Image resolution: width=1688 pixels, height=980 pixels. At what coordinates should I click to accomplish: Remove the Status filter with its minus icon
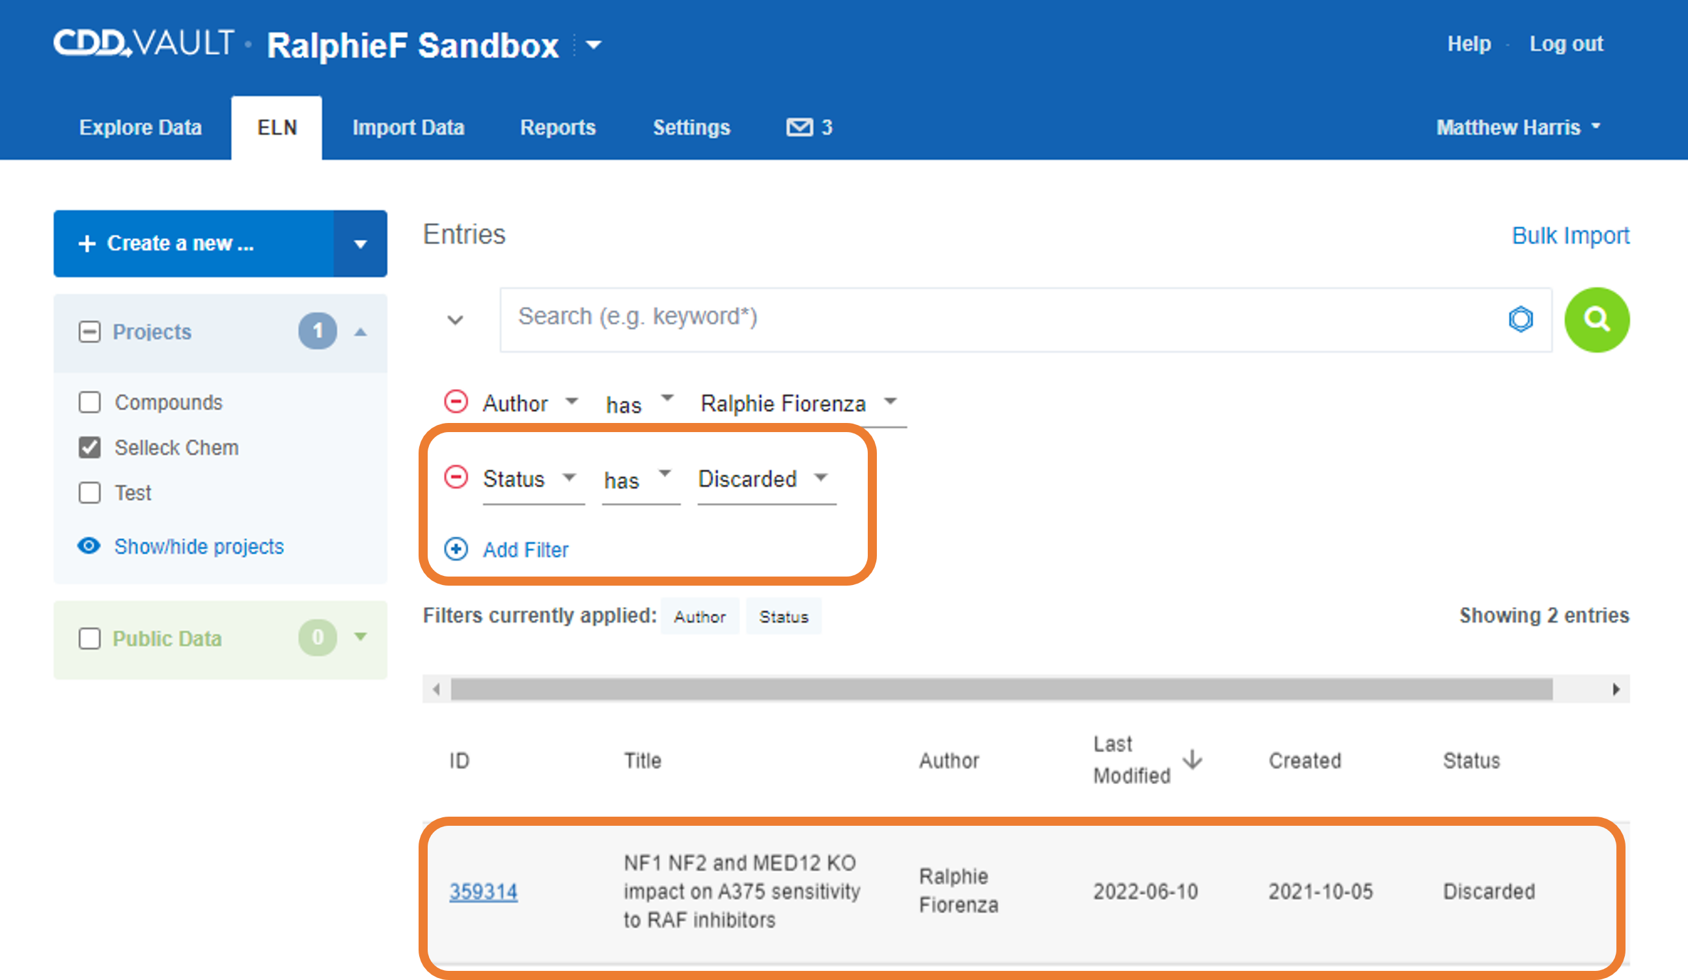[456, 478]
